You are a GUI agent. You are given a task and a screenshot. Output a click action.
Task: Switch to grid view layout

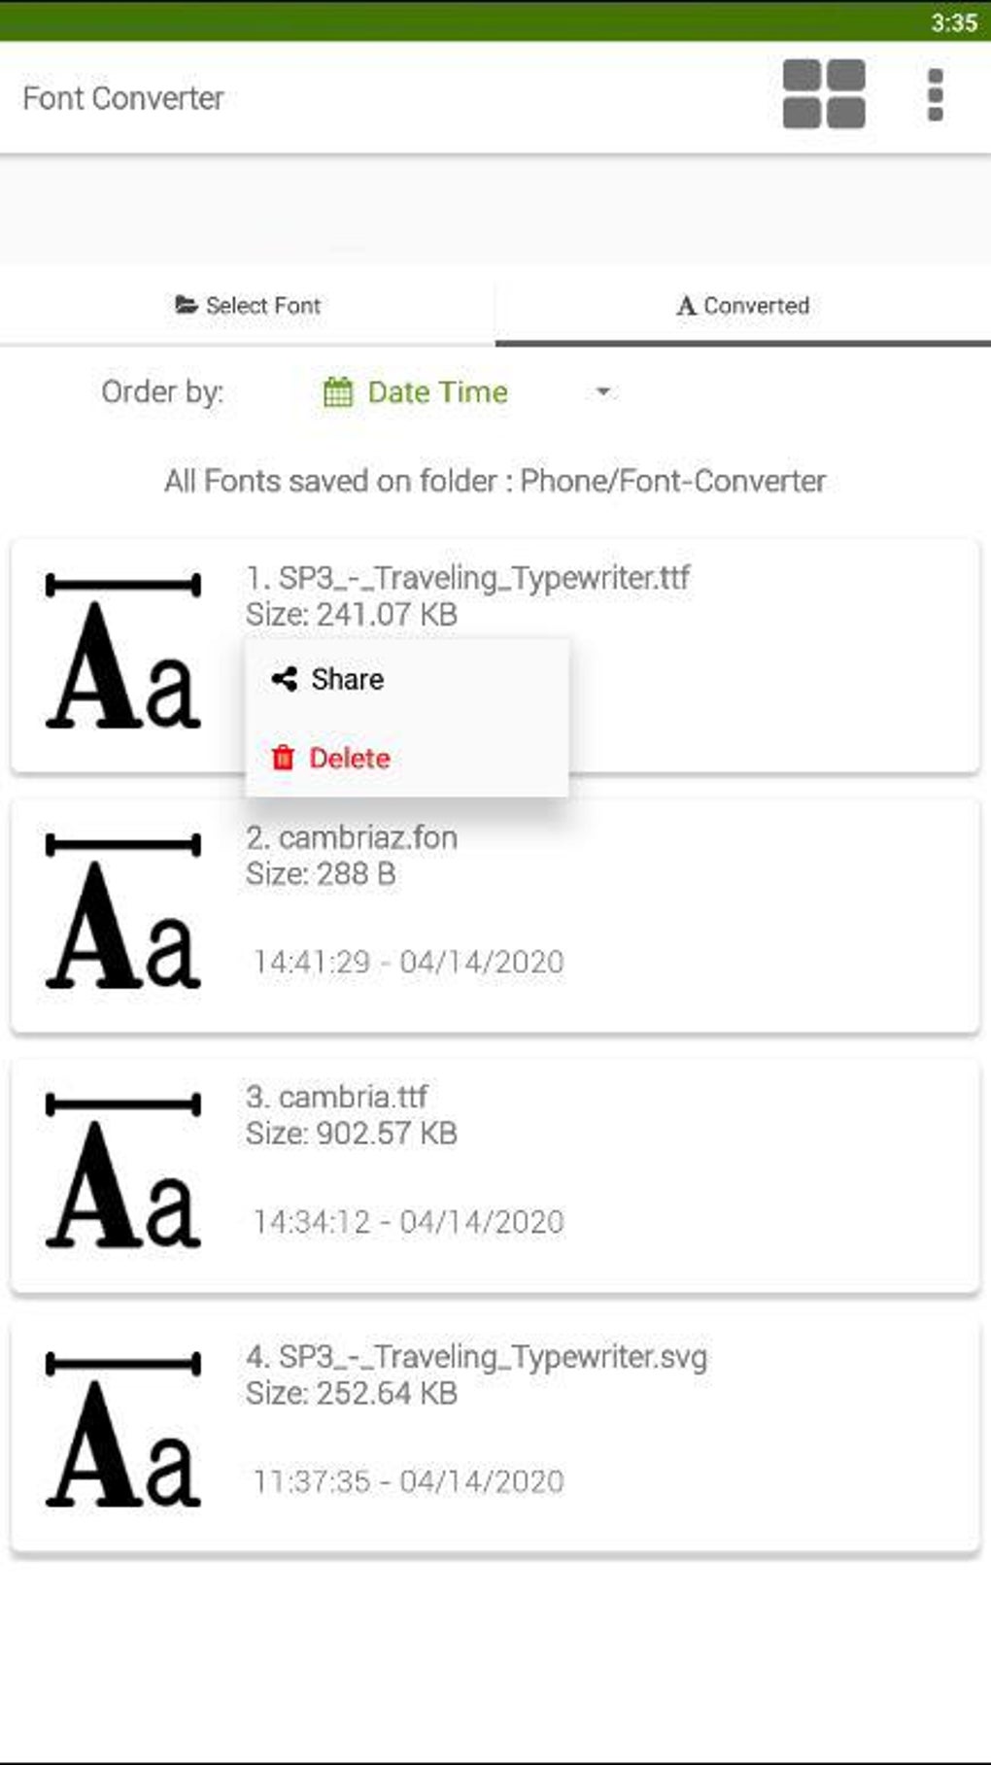pos(824,94)
